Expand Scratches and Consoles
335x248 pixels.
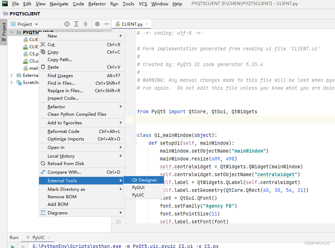[11, 82]
